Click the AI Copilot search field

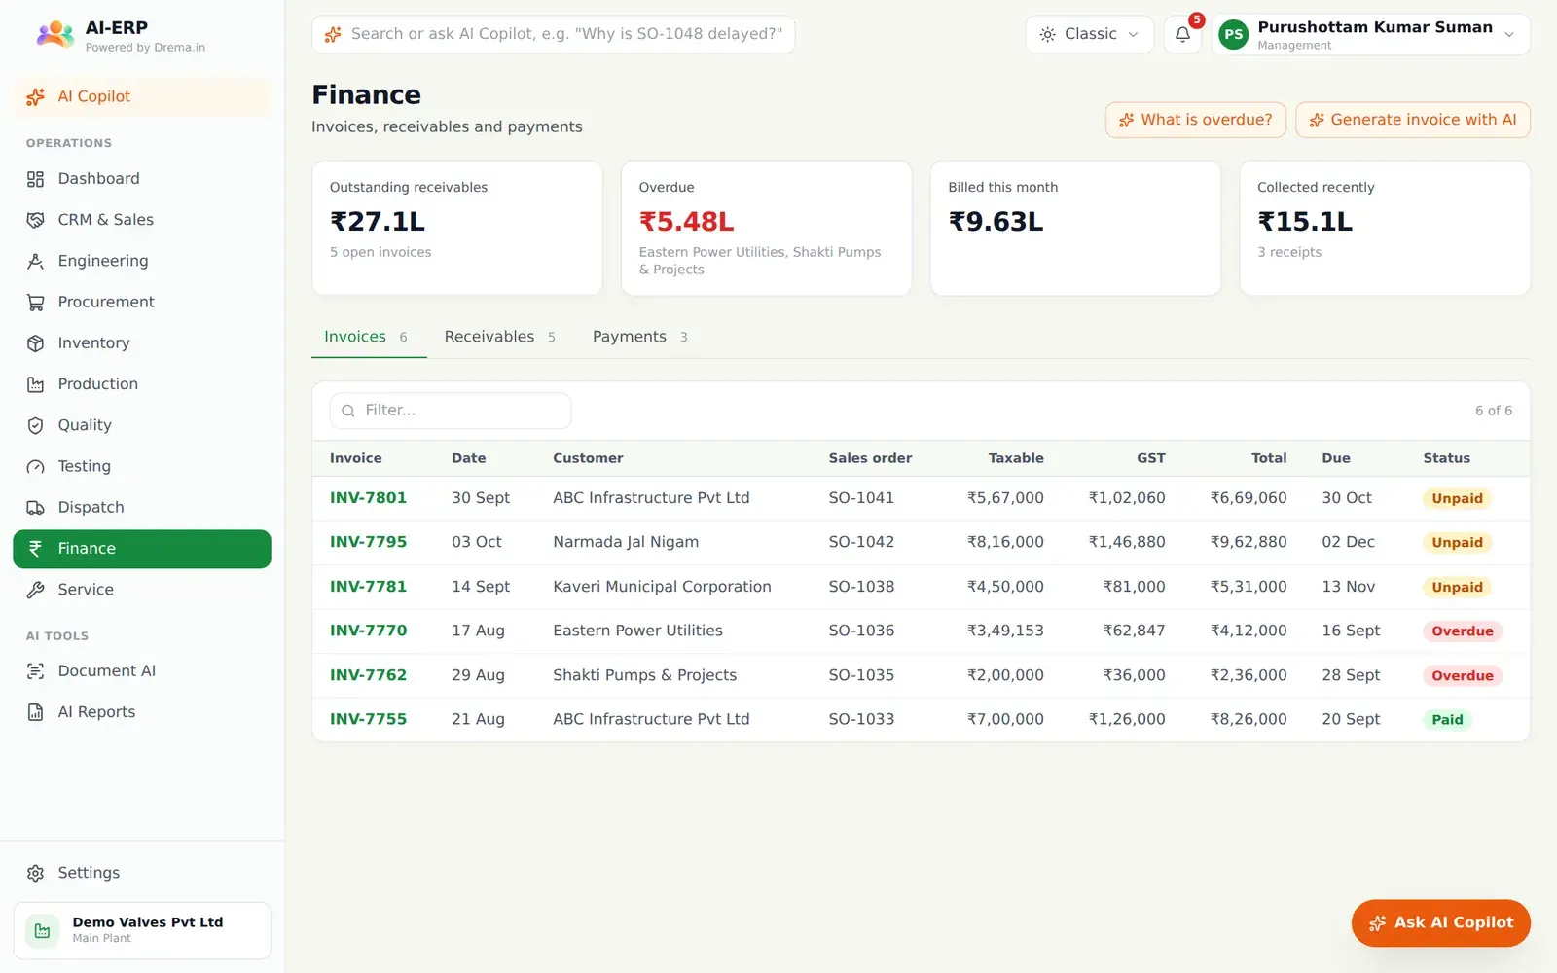coord(554,34)
